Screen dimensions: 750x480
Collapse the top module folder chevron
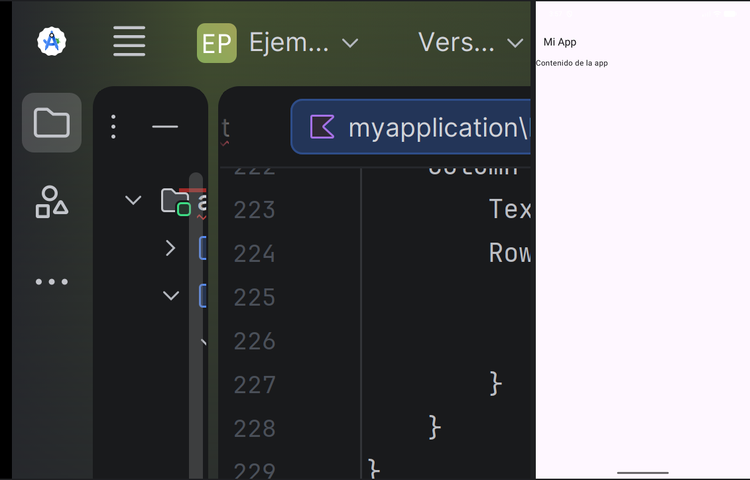[x=133, y=200]
